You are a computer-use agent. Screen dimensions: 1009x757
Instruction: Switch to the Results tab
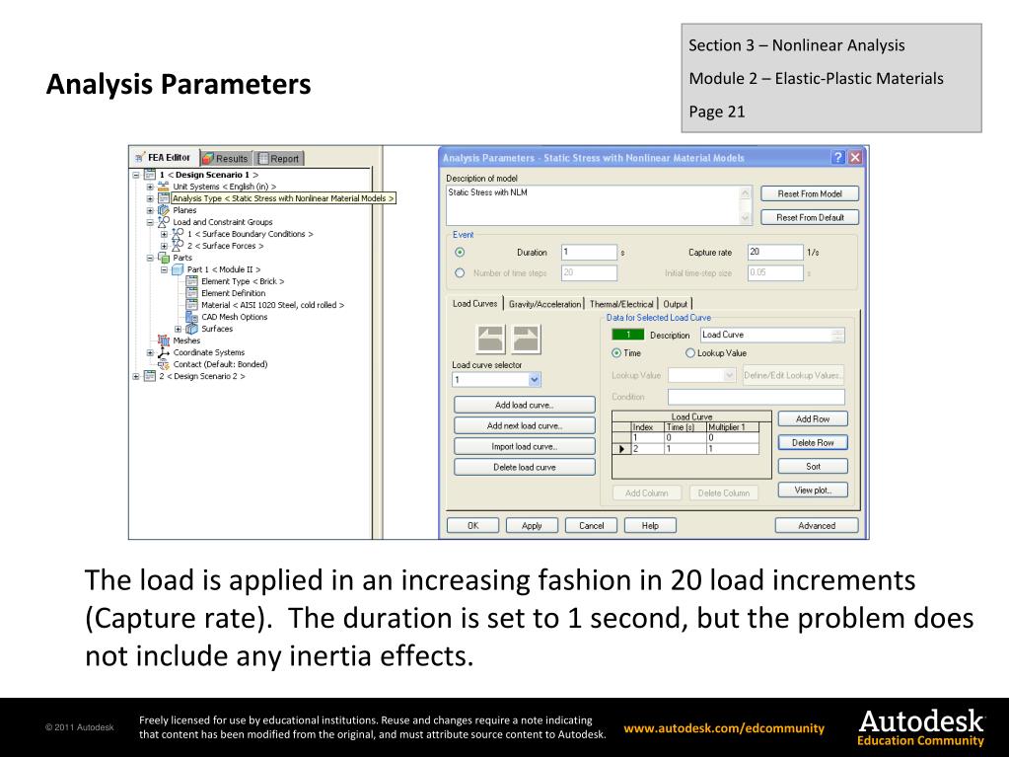pos(226,158)
